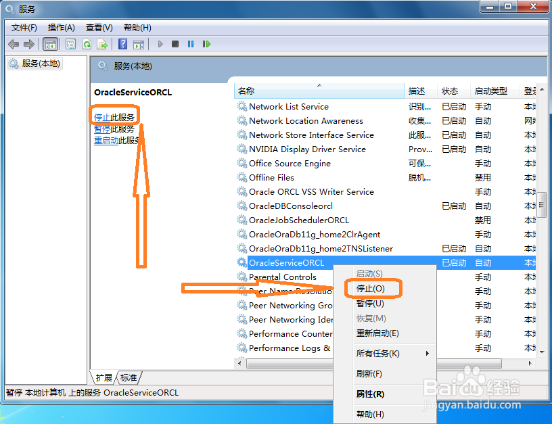Screen dimensions: 552x424
Task: Switch to the 扩展 tab
Action: point(103,378)
